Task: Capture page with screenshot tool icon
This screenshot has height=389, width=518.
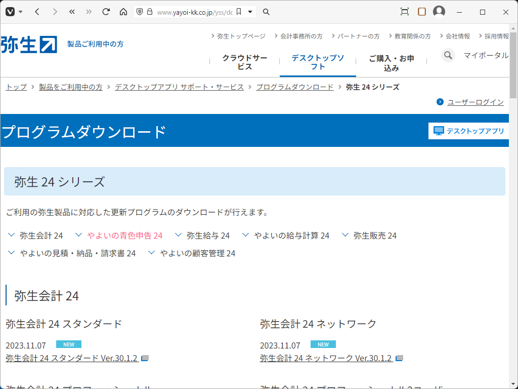Action: 404,12
